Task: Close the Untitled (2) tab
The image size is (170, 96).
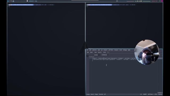Action: (108, 55)
